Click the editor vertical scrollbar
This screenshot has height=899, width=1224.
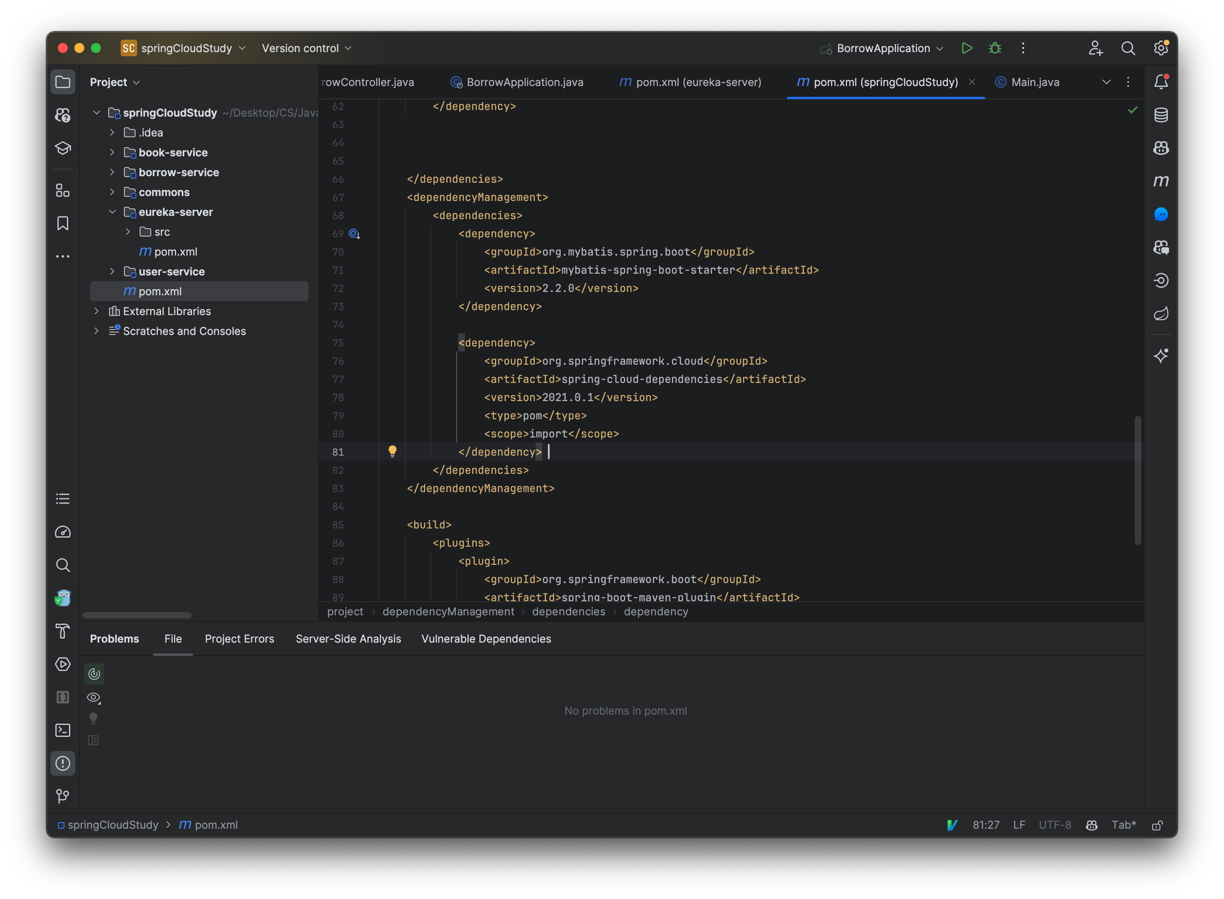point(1138,479)
